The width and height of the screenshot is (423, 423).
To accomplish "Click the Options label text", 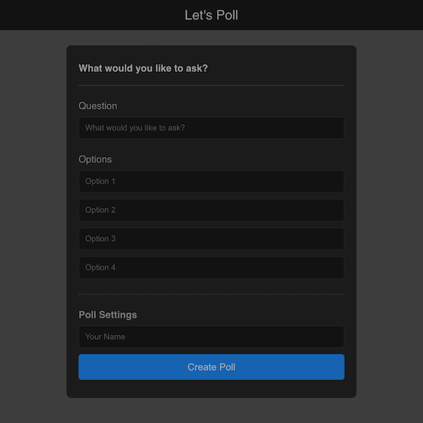I will [x=95, y=159].
